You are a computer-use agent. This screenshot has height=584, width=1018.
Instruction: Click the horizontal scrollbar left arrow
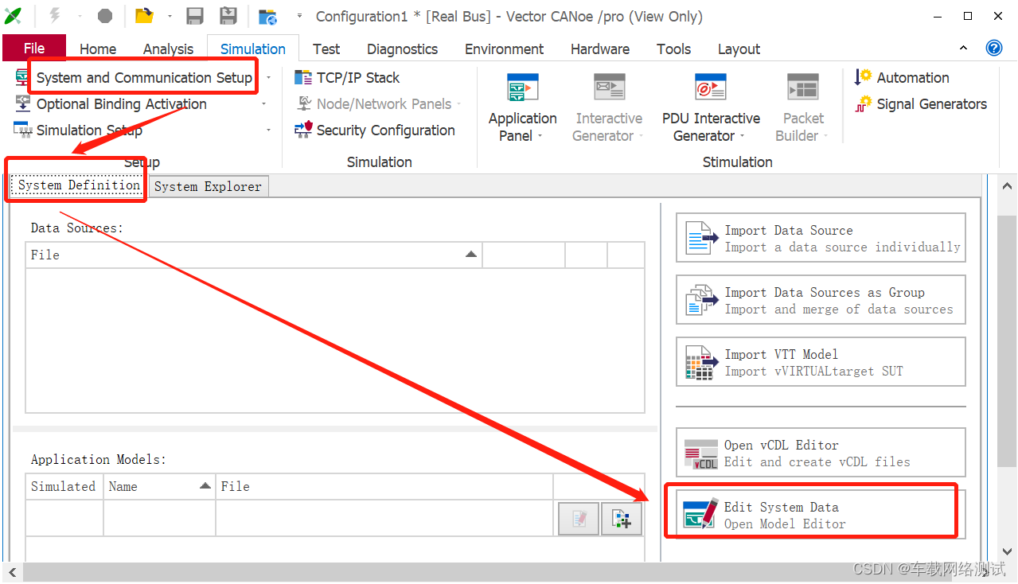[x=13, y=571]
